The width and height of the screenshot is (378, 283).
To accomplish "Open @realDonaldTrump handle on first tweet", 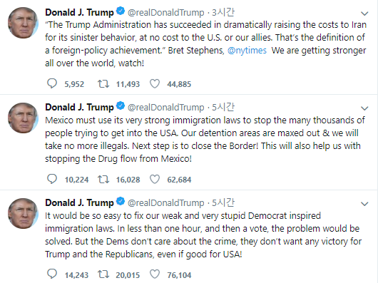I will click(x=165, y=13).
